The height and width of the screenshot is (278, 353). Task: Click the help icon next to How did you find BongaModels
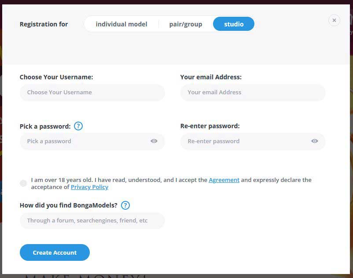(125, 205)
